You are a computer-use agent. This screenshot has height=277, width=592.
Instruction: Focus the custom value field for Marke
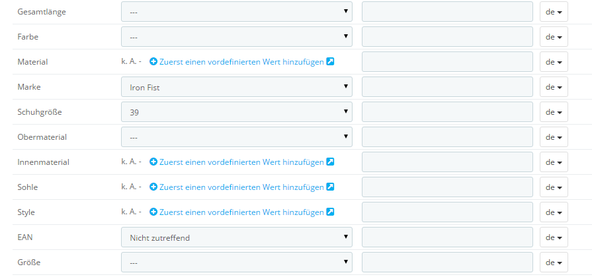click(447, 87)
